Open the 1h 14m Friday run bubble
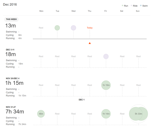158x132 pixels. [x=106, y=114]
